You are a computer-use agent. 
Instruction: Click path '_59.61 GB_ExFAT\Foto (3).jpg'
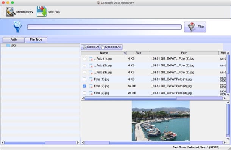click(x=171, y=93)
